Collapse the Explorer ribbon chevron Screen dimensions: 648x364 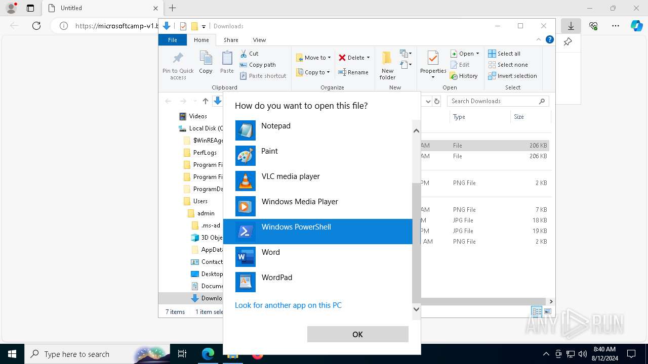[x=539, y=39]
